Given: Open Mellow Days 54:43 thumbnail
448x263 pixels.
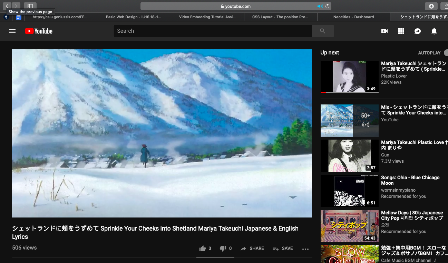Looking at the screenshot, I should pos(350,226).
